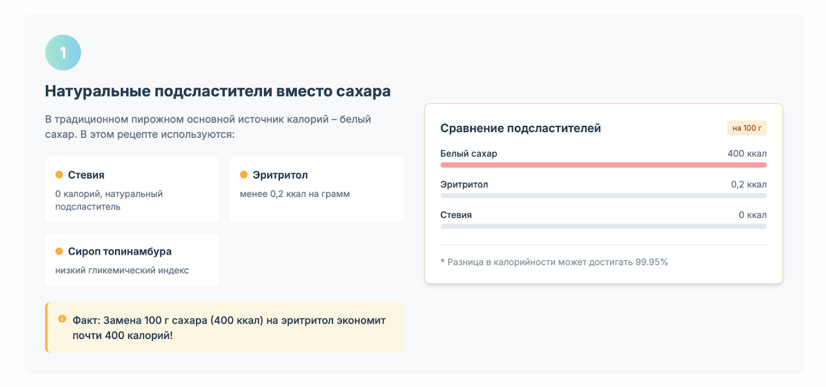Click the «400 ккал» value

pos(746,154)
